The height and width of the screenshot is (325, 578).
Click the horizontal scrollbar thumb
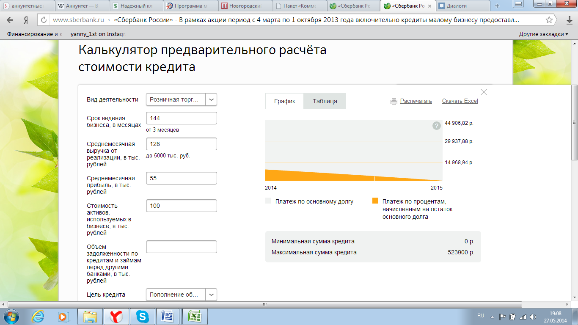[265, 304]
